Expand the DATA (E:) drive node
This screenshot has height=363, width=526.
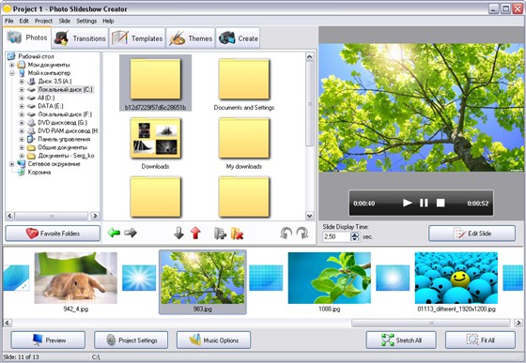click(22, 106)
